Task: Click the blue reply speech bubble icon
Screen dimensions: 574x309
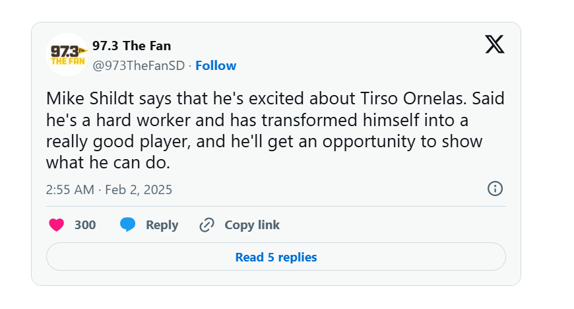Action: click(128, 224)
